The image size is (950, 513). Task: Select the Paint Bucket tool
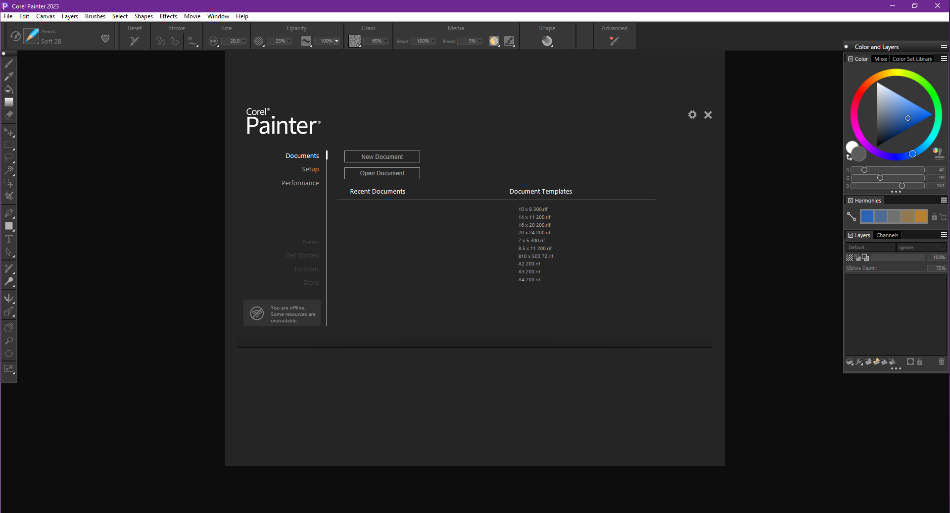(x=9, y=89)
